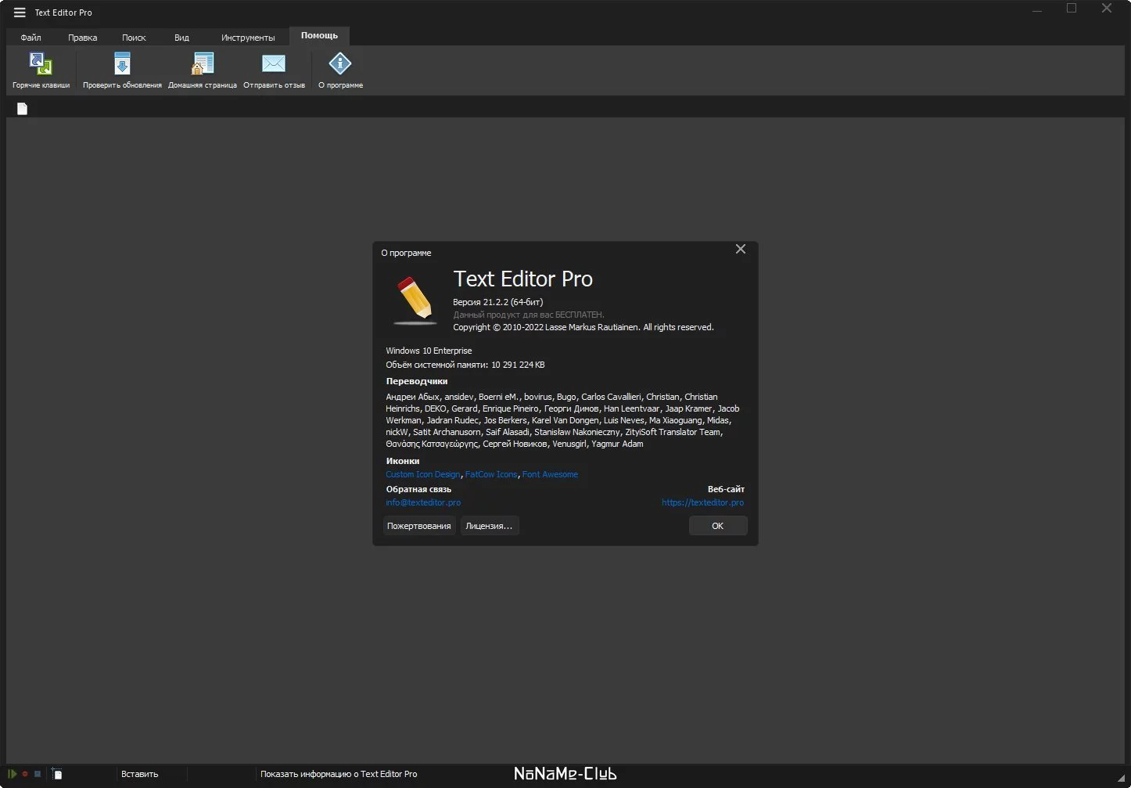Select the Помощь tab

point(319,36)
